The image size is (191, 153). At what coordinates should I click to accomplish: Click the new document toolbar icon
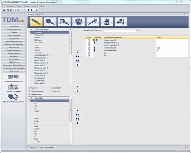point(15,10)
